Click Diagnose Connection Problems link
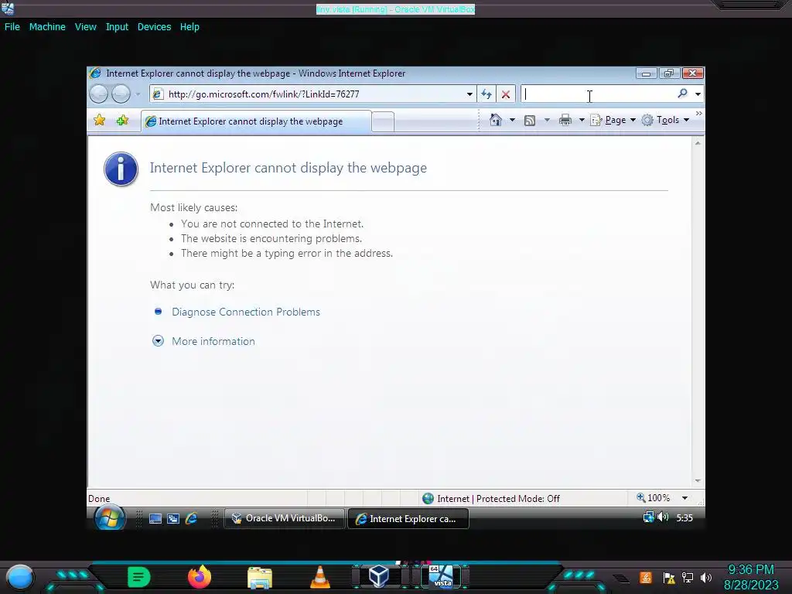 tap(245, 312)
